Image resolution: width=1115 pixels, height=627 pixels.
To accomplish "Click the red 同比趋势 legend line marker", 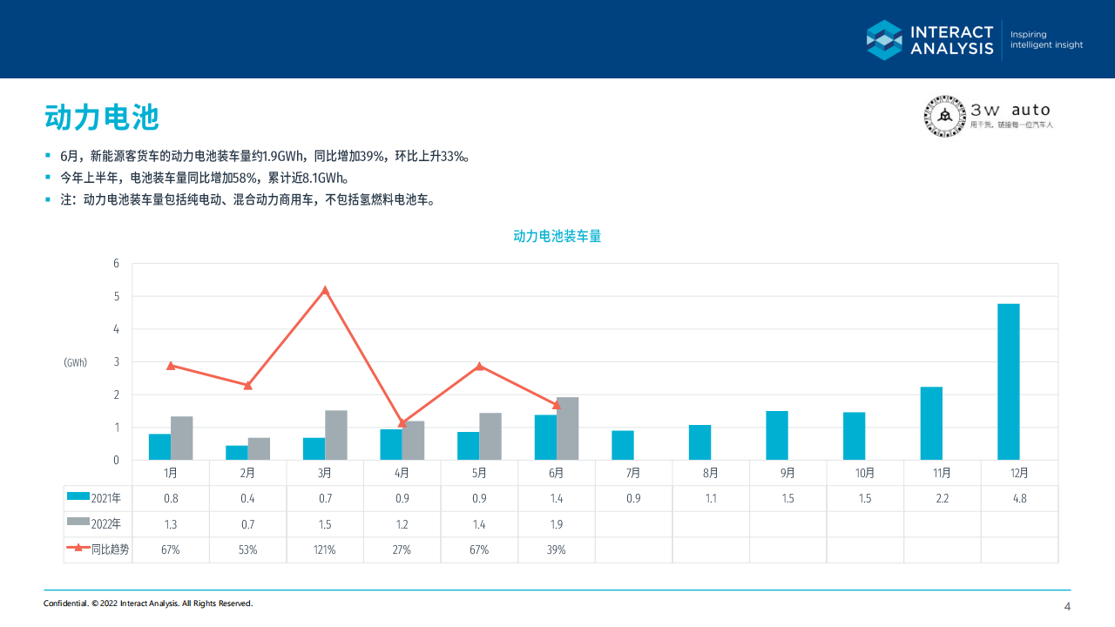I will click(x=78, y=549).
